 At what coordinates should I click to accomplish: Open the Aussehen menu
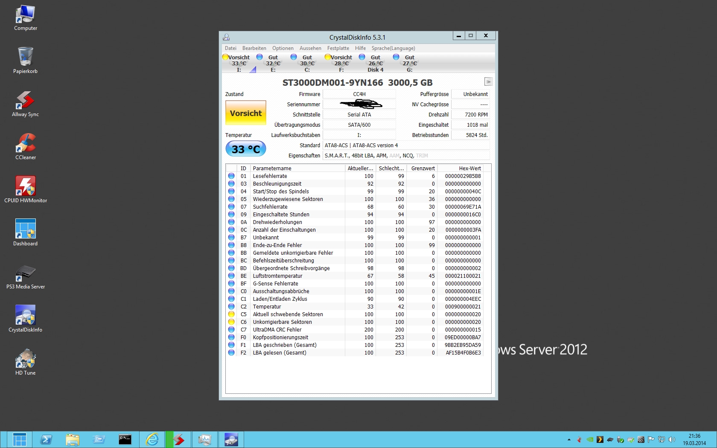[310, 48]
